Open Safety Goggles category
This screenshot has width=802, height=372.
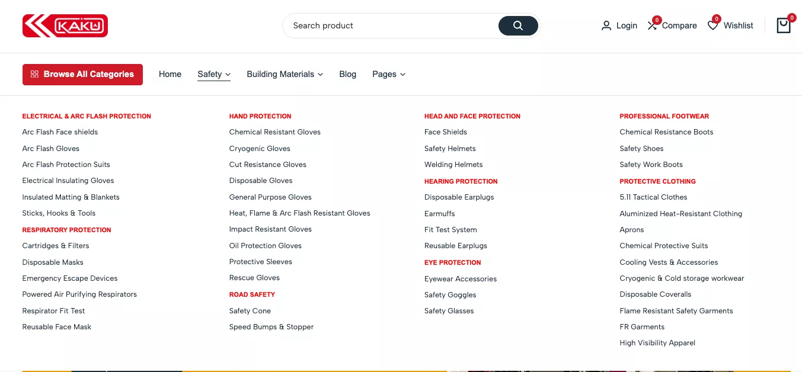(450, 295)
